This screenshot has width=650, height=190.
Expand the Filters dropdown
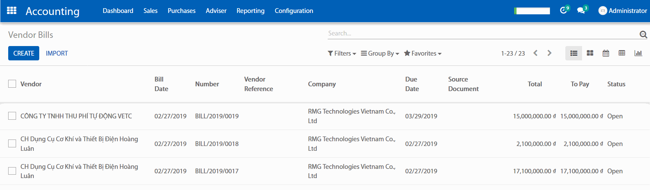pos(342,54)
